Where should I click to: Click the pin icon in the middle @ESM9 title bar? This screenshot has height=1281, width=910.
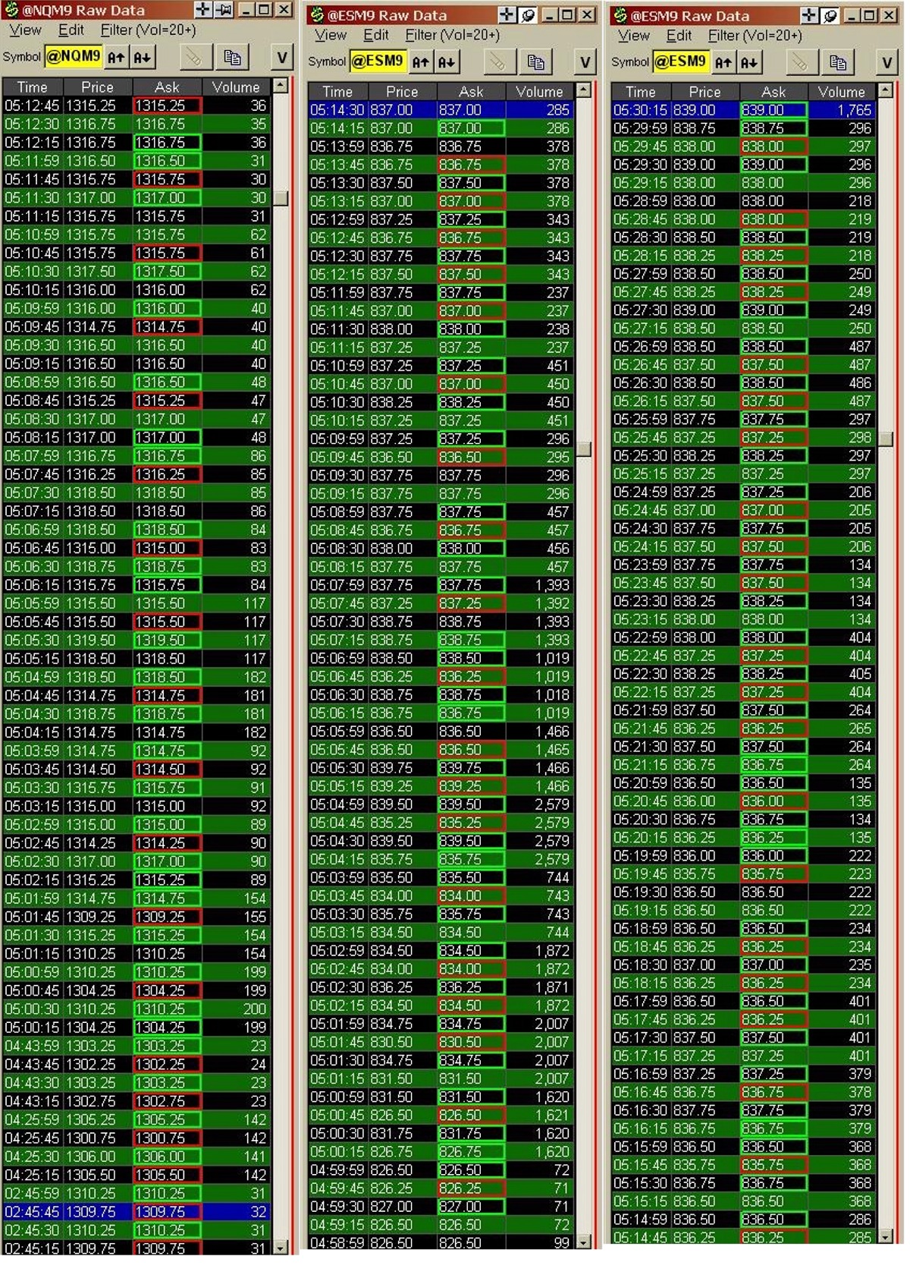(528, 15)
